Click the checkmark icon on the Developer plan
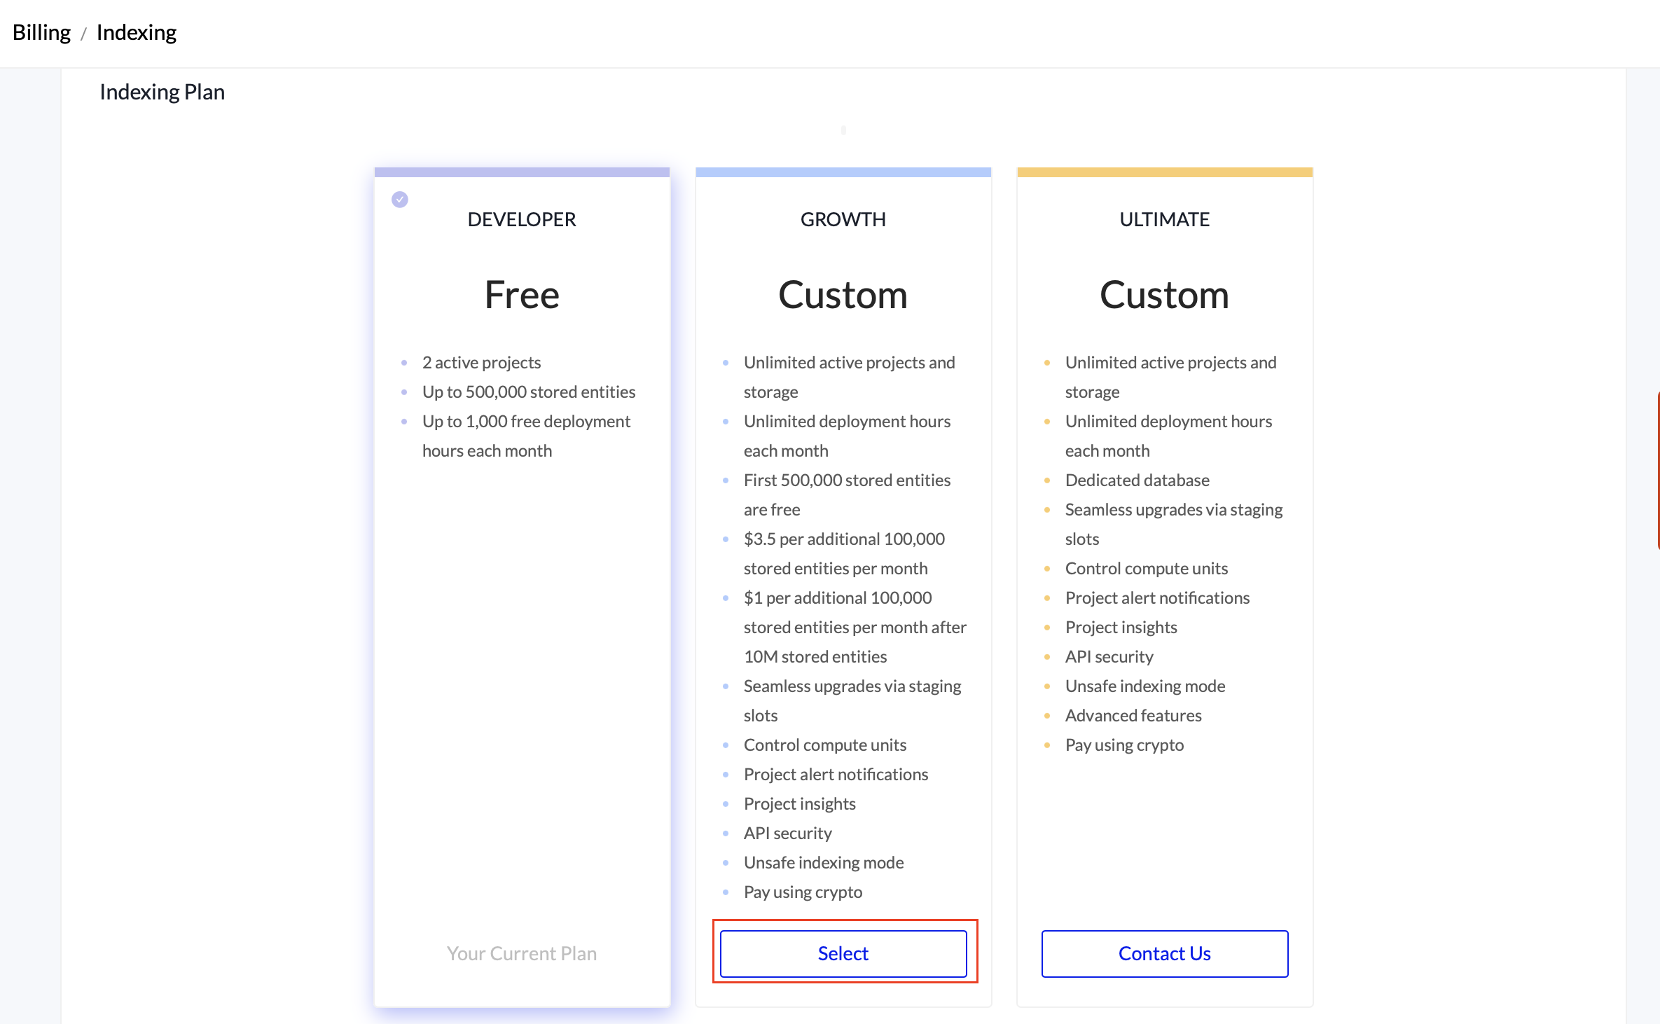Screen dimensions: 1660x1024 pos(400,200)
